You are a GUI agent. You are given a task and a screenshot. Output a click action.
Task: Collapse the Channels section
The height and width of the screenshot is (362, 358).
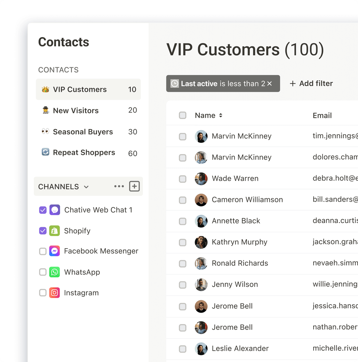pyautogui.click(x=86, y=187)
